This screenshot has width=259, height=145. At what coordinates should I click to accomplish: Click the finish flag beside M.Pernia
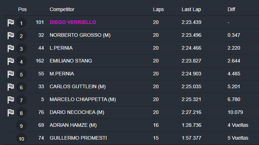11,74
